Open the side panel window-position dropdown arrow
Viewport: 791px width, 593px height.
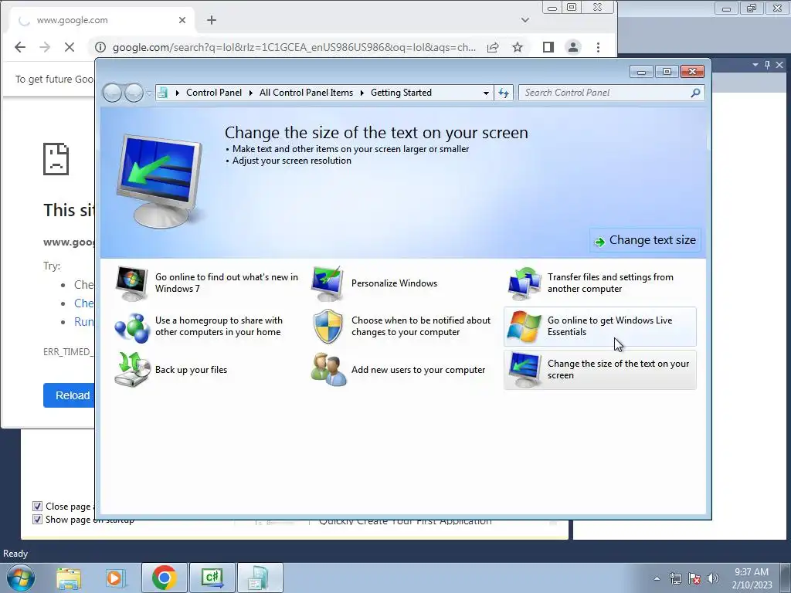point(755,65)
